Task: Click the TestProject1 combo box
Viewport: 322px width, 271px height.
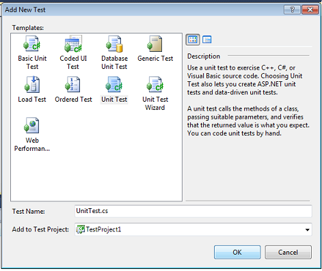Action: pyautogui.click(x=193, y=229)
